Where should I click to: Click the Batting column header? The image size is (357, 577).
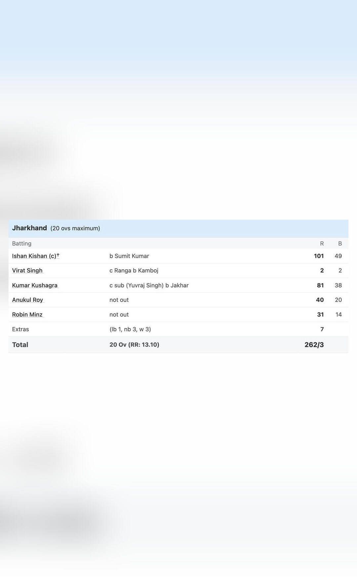tap(21, 244)
